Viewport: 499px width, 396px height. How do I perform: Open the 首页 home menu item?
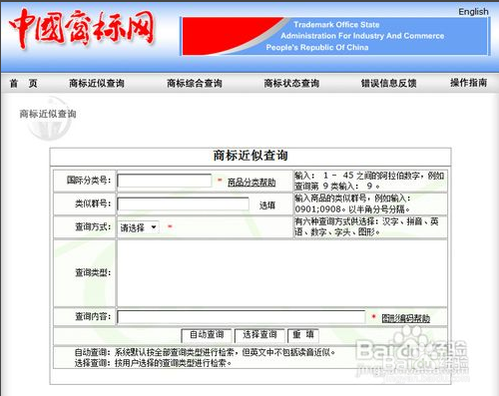(23, 83)
